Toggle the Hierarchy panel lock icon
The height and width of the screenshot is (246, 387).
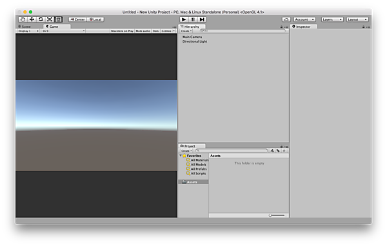click(281, 27)
